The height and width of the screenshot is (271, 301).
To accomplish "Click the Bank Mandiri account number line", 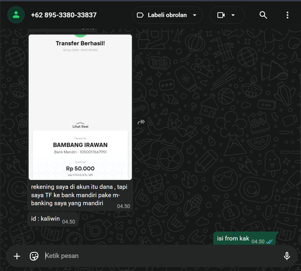I will [x=80, y=152].
